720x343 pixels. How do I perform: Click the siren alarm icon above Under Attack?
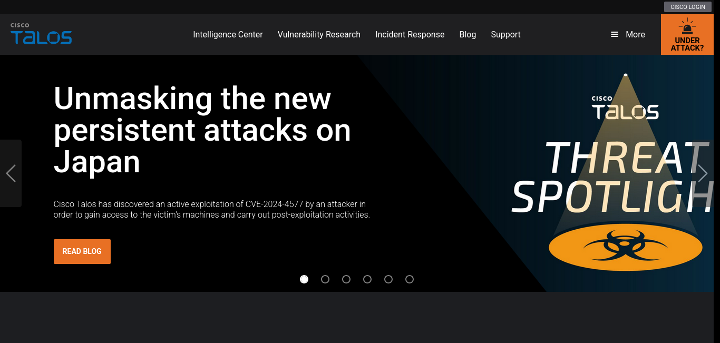[687, 27]
